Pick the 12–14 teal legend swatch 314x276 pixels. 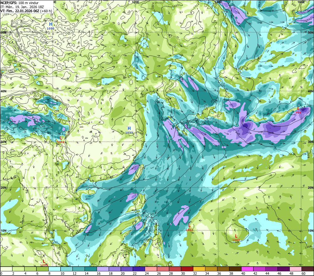coord(79,269)
